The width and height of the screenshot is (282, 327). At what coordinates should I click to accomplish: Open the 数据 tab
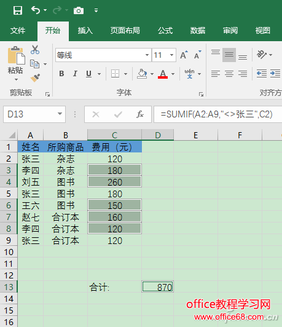198,31
